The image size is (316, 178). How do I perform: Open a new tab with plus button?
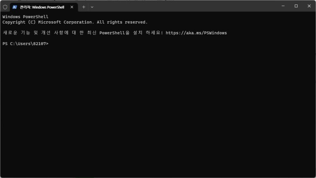(x=84, y=7)
